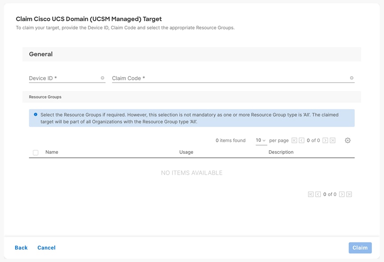Click the Resource Groups section label

(45, 97)
